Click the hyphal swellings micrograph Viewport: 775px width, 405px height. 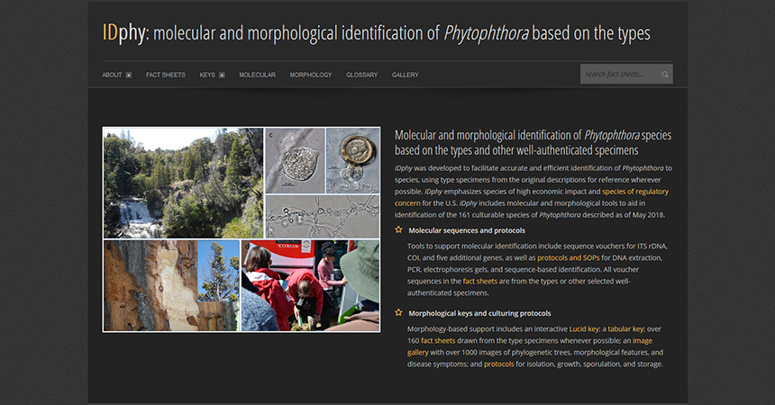[323, 217]
